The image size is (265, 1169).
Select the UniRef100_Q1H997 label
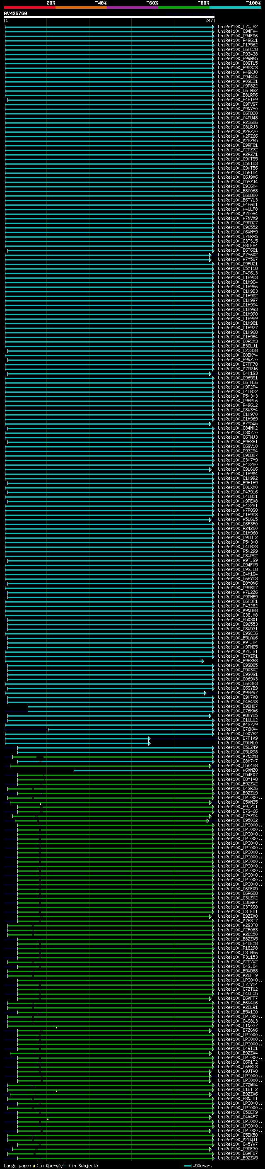(x=238, y=300)
